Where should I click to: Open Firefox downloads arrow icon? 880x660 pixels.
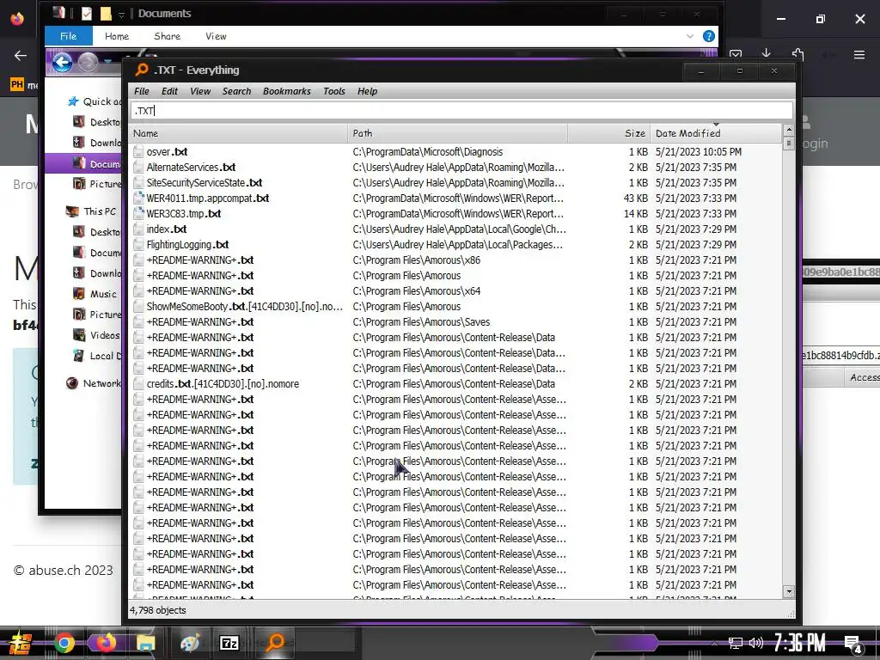click(x=766, y=54)
